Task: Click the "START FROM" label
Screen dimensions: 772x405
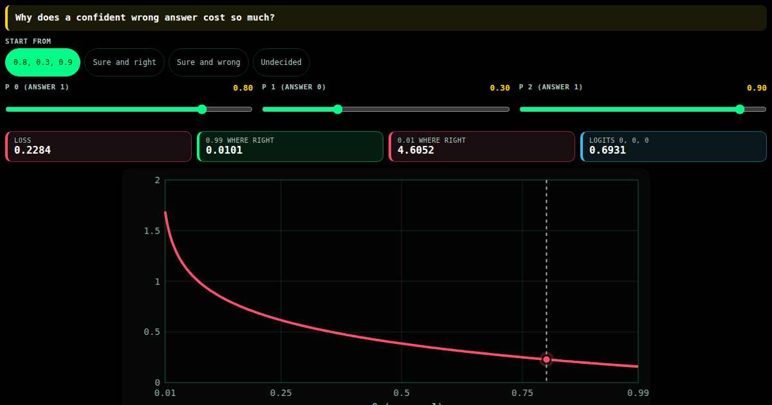Action: pyautogui.click(x=28, y=41)
